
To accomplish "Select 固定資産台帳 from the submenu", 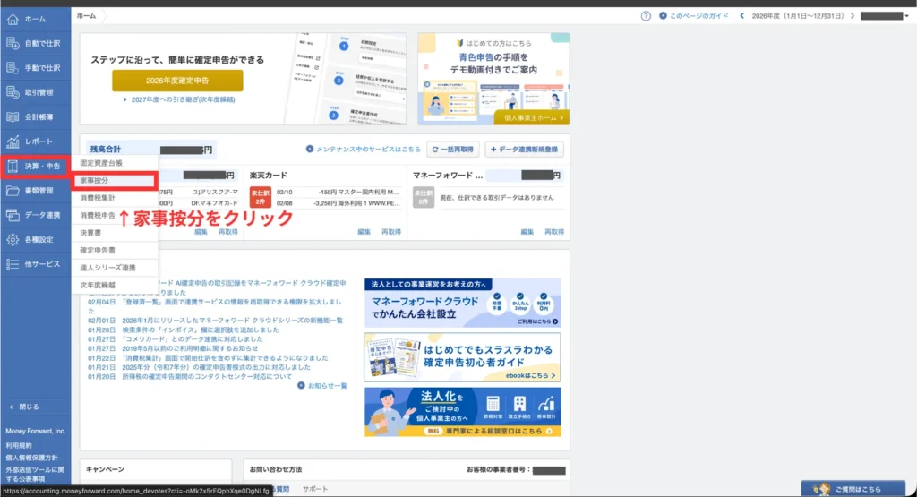I will click(115, 163).
